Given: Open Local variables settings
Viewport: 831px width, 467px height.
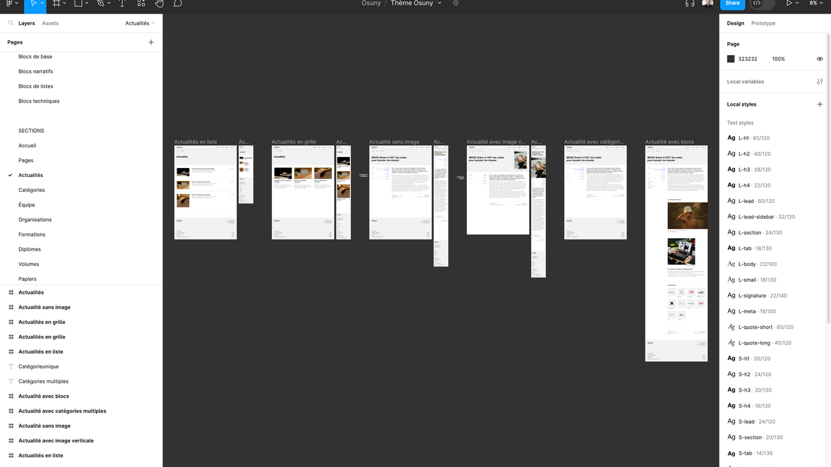Looking at the screenshot, I should tap(819, 82).
